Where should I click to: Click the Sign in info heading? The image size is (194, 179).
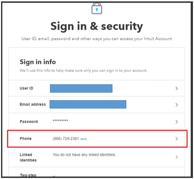coord(38,62)
